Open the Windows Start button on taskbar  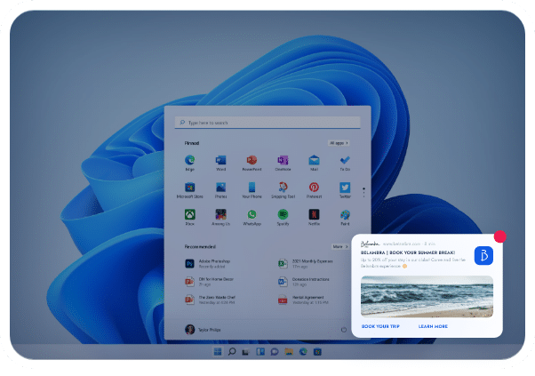pos(218,351)
